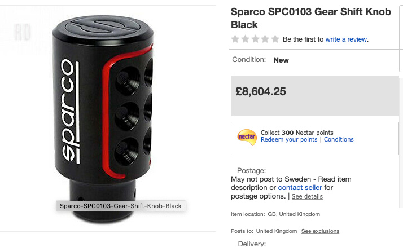Click the Sparco SPC0103 product title
Viewport: 403px width, 247px height.
pyautogui.click(x=309, y=18)
